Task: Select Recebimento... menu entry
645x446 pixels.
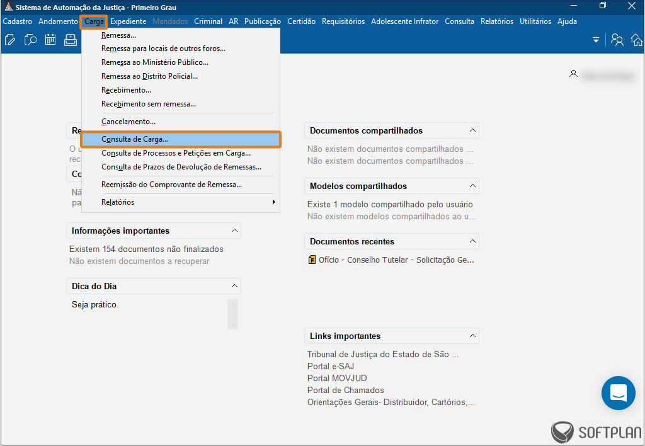Action: (x=181, y=90)
